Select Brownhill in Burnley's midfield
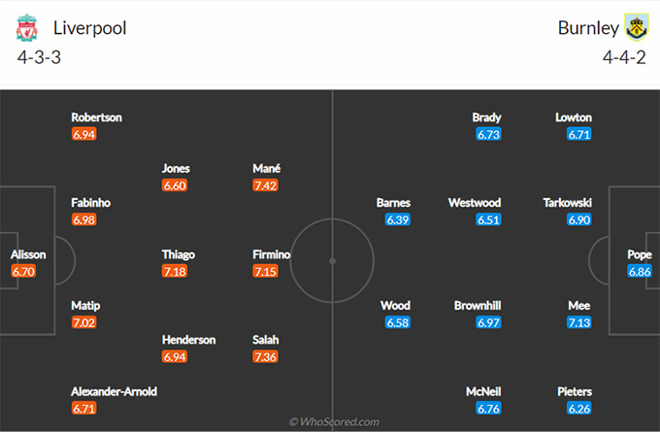The width and height of the screenshot is (660, 432). pos(478,305)
